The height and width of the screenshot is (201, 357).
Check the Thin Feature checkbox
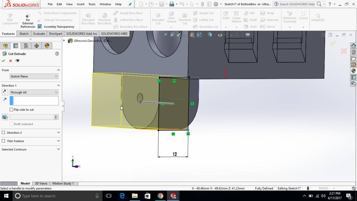coord(3,141)
